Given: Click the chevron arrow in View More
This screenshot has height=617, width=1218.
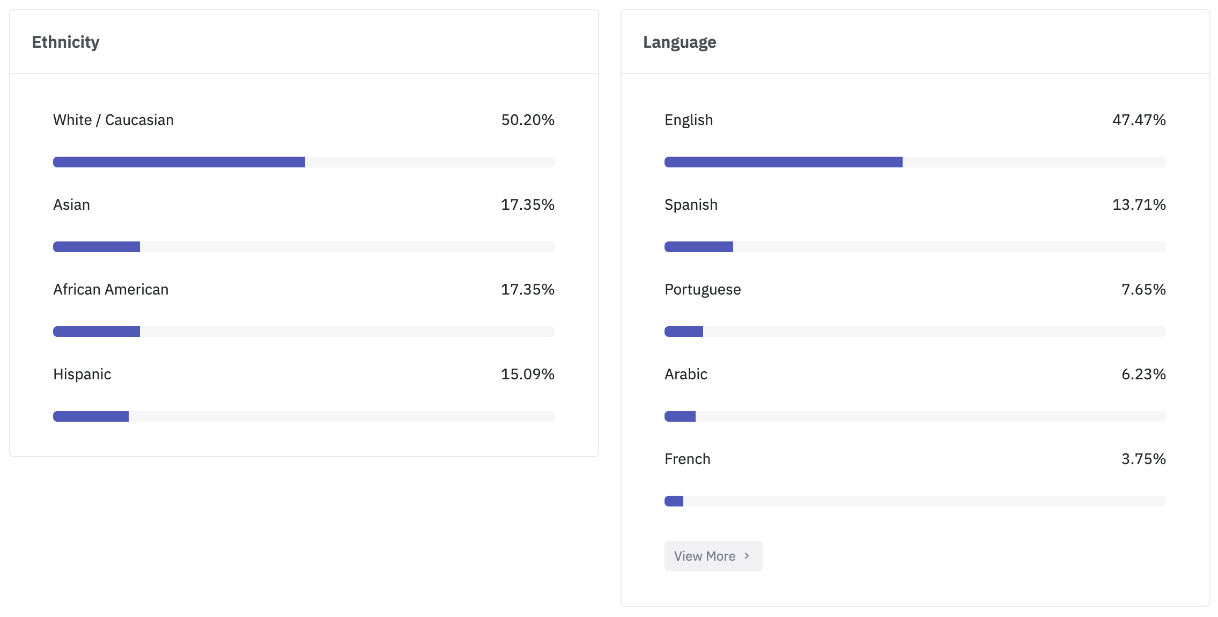Looking at the screenshot, I should coord(747,556).
